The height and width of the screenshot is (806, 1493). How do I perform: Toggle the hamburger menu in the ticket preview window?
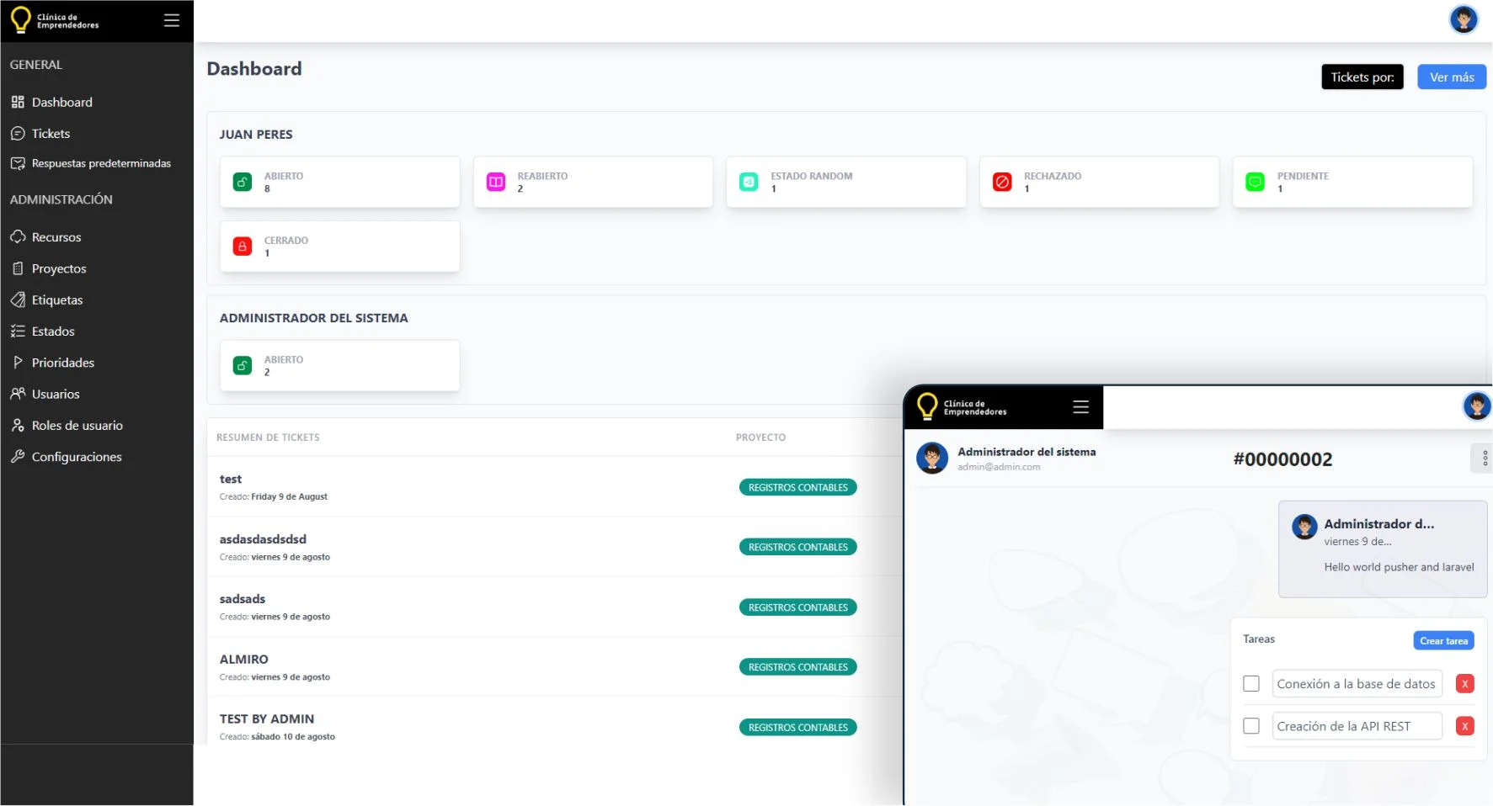(x=1081, y=407)
